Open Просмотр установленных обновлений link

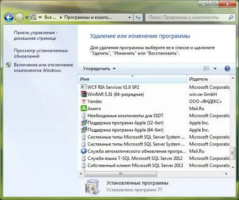click(x=41, y=53)
